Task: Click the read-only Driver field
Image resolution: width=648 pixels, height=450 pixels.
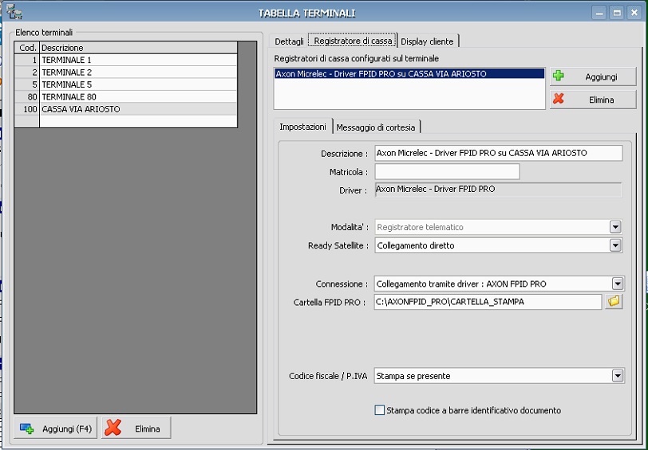Action: (x=499, y=190)
